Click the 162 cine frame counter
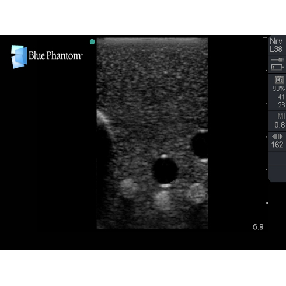286x286 pixels. [277, 145]
